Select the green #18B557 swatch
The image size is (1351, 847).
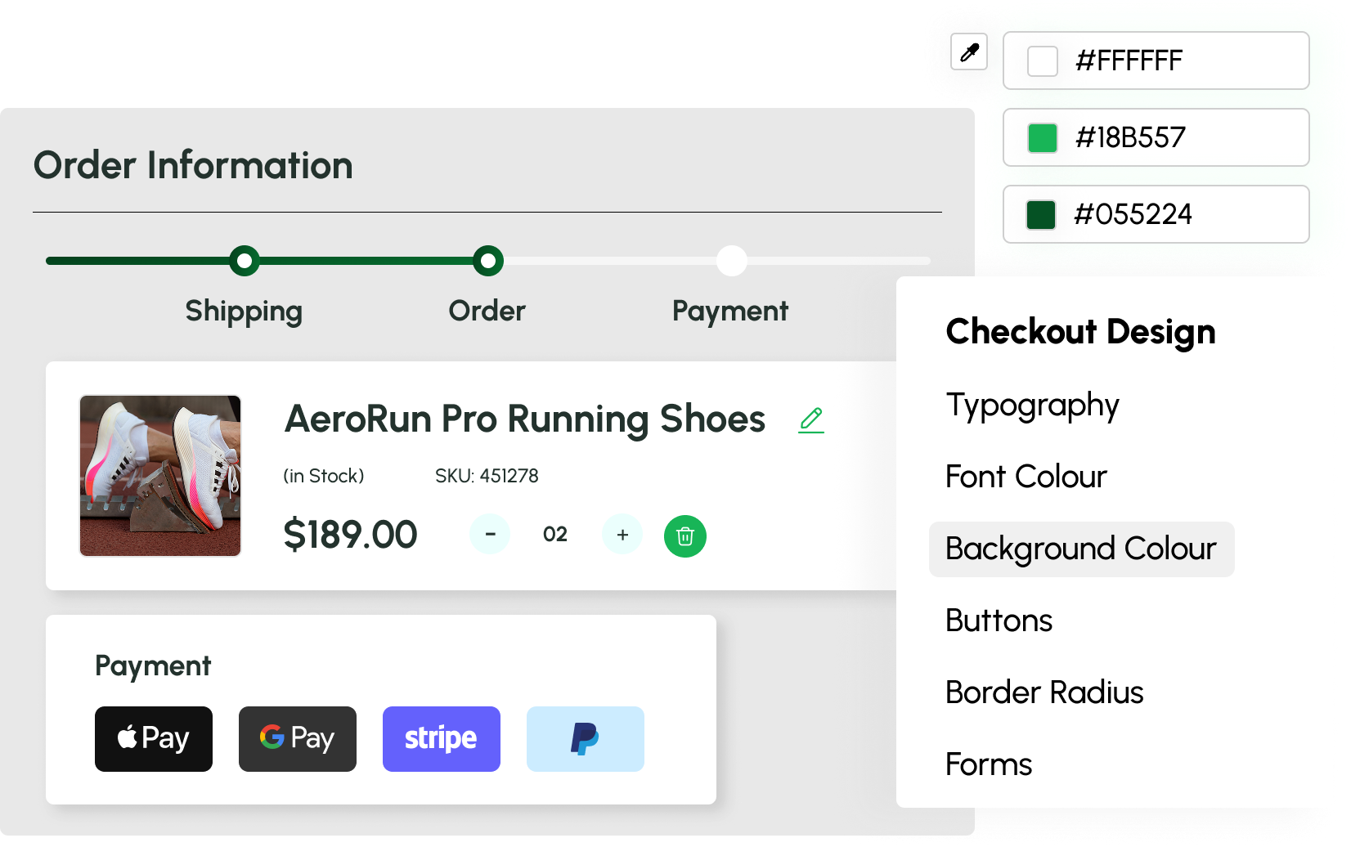coord(1043,138)
